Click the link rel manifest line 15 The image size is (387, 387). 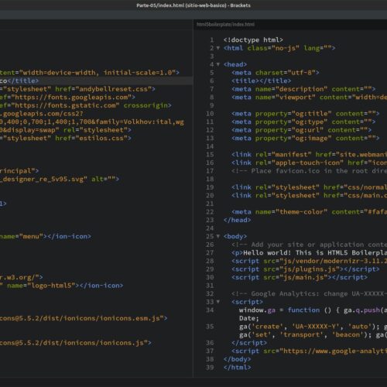pos(309,155)
